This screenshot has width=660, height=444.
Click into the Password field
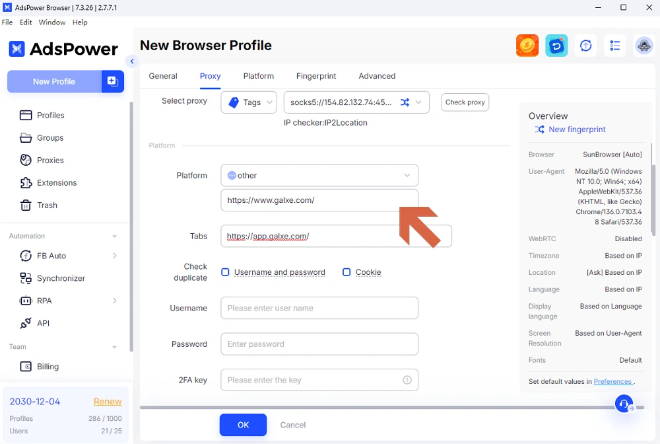pos(319,344)
